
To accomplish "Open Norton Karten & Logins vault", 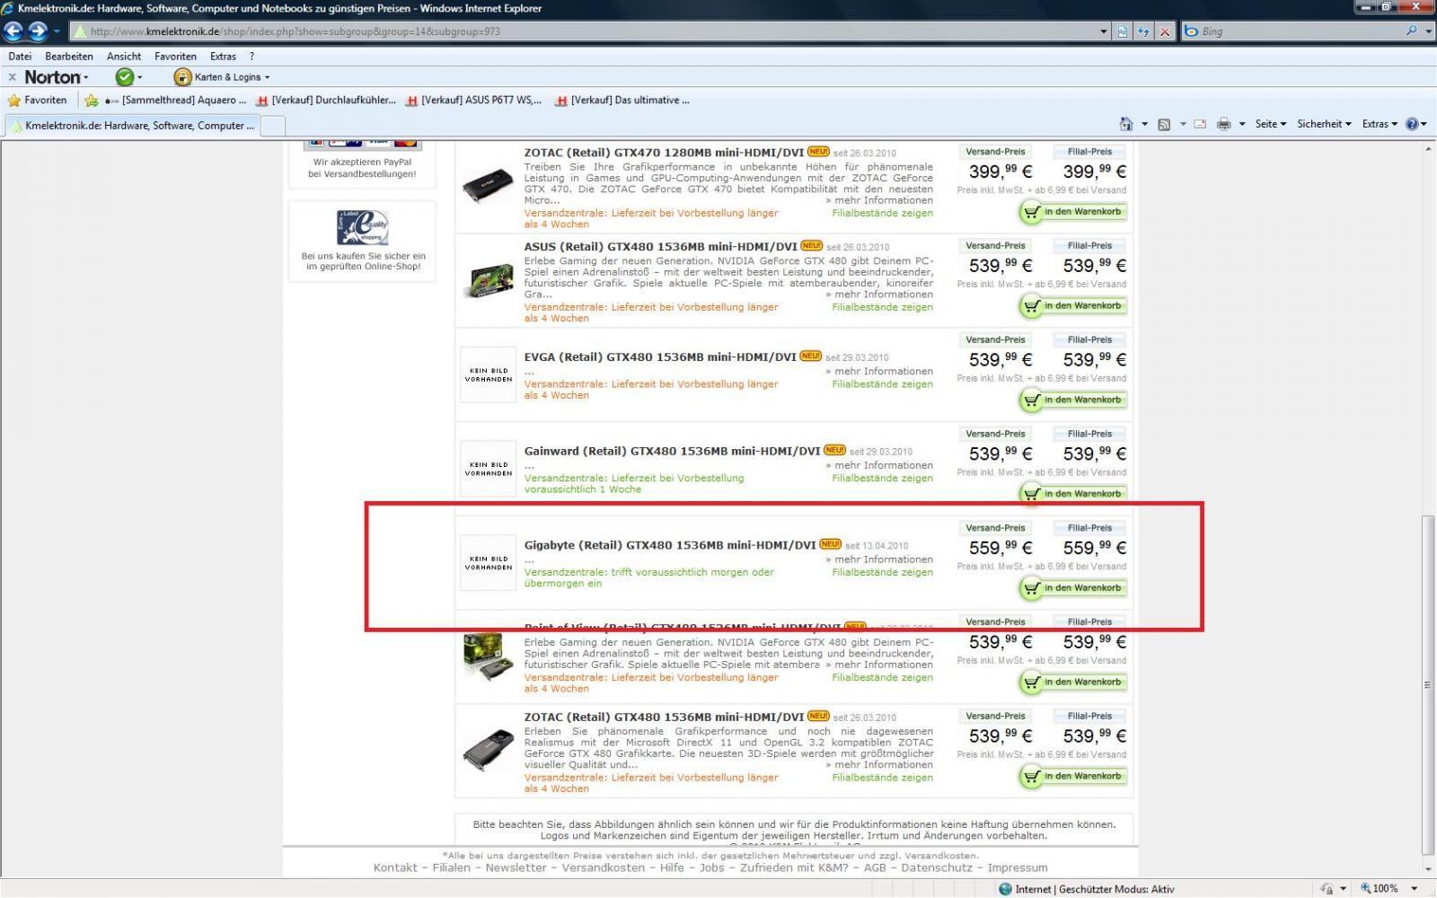I will click(221, 77).
